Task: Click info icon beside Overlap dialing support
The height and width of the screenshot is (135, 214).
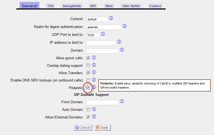Action: [94, 65]
